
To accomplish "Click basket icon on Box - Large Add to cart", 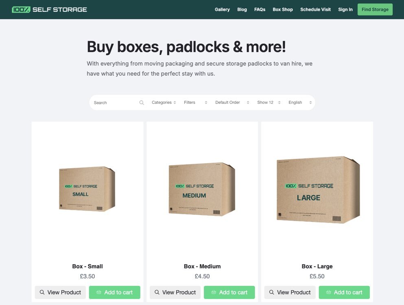I will point(328,292).
